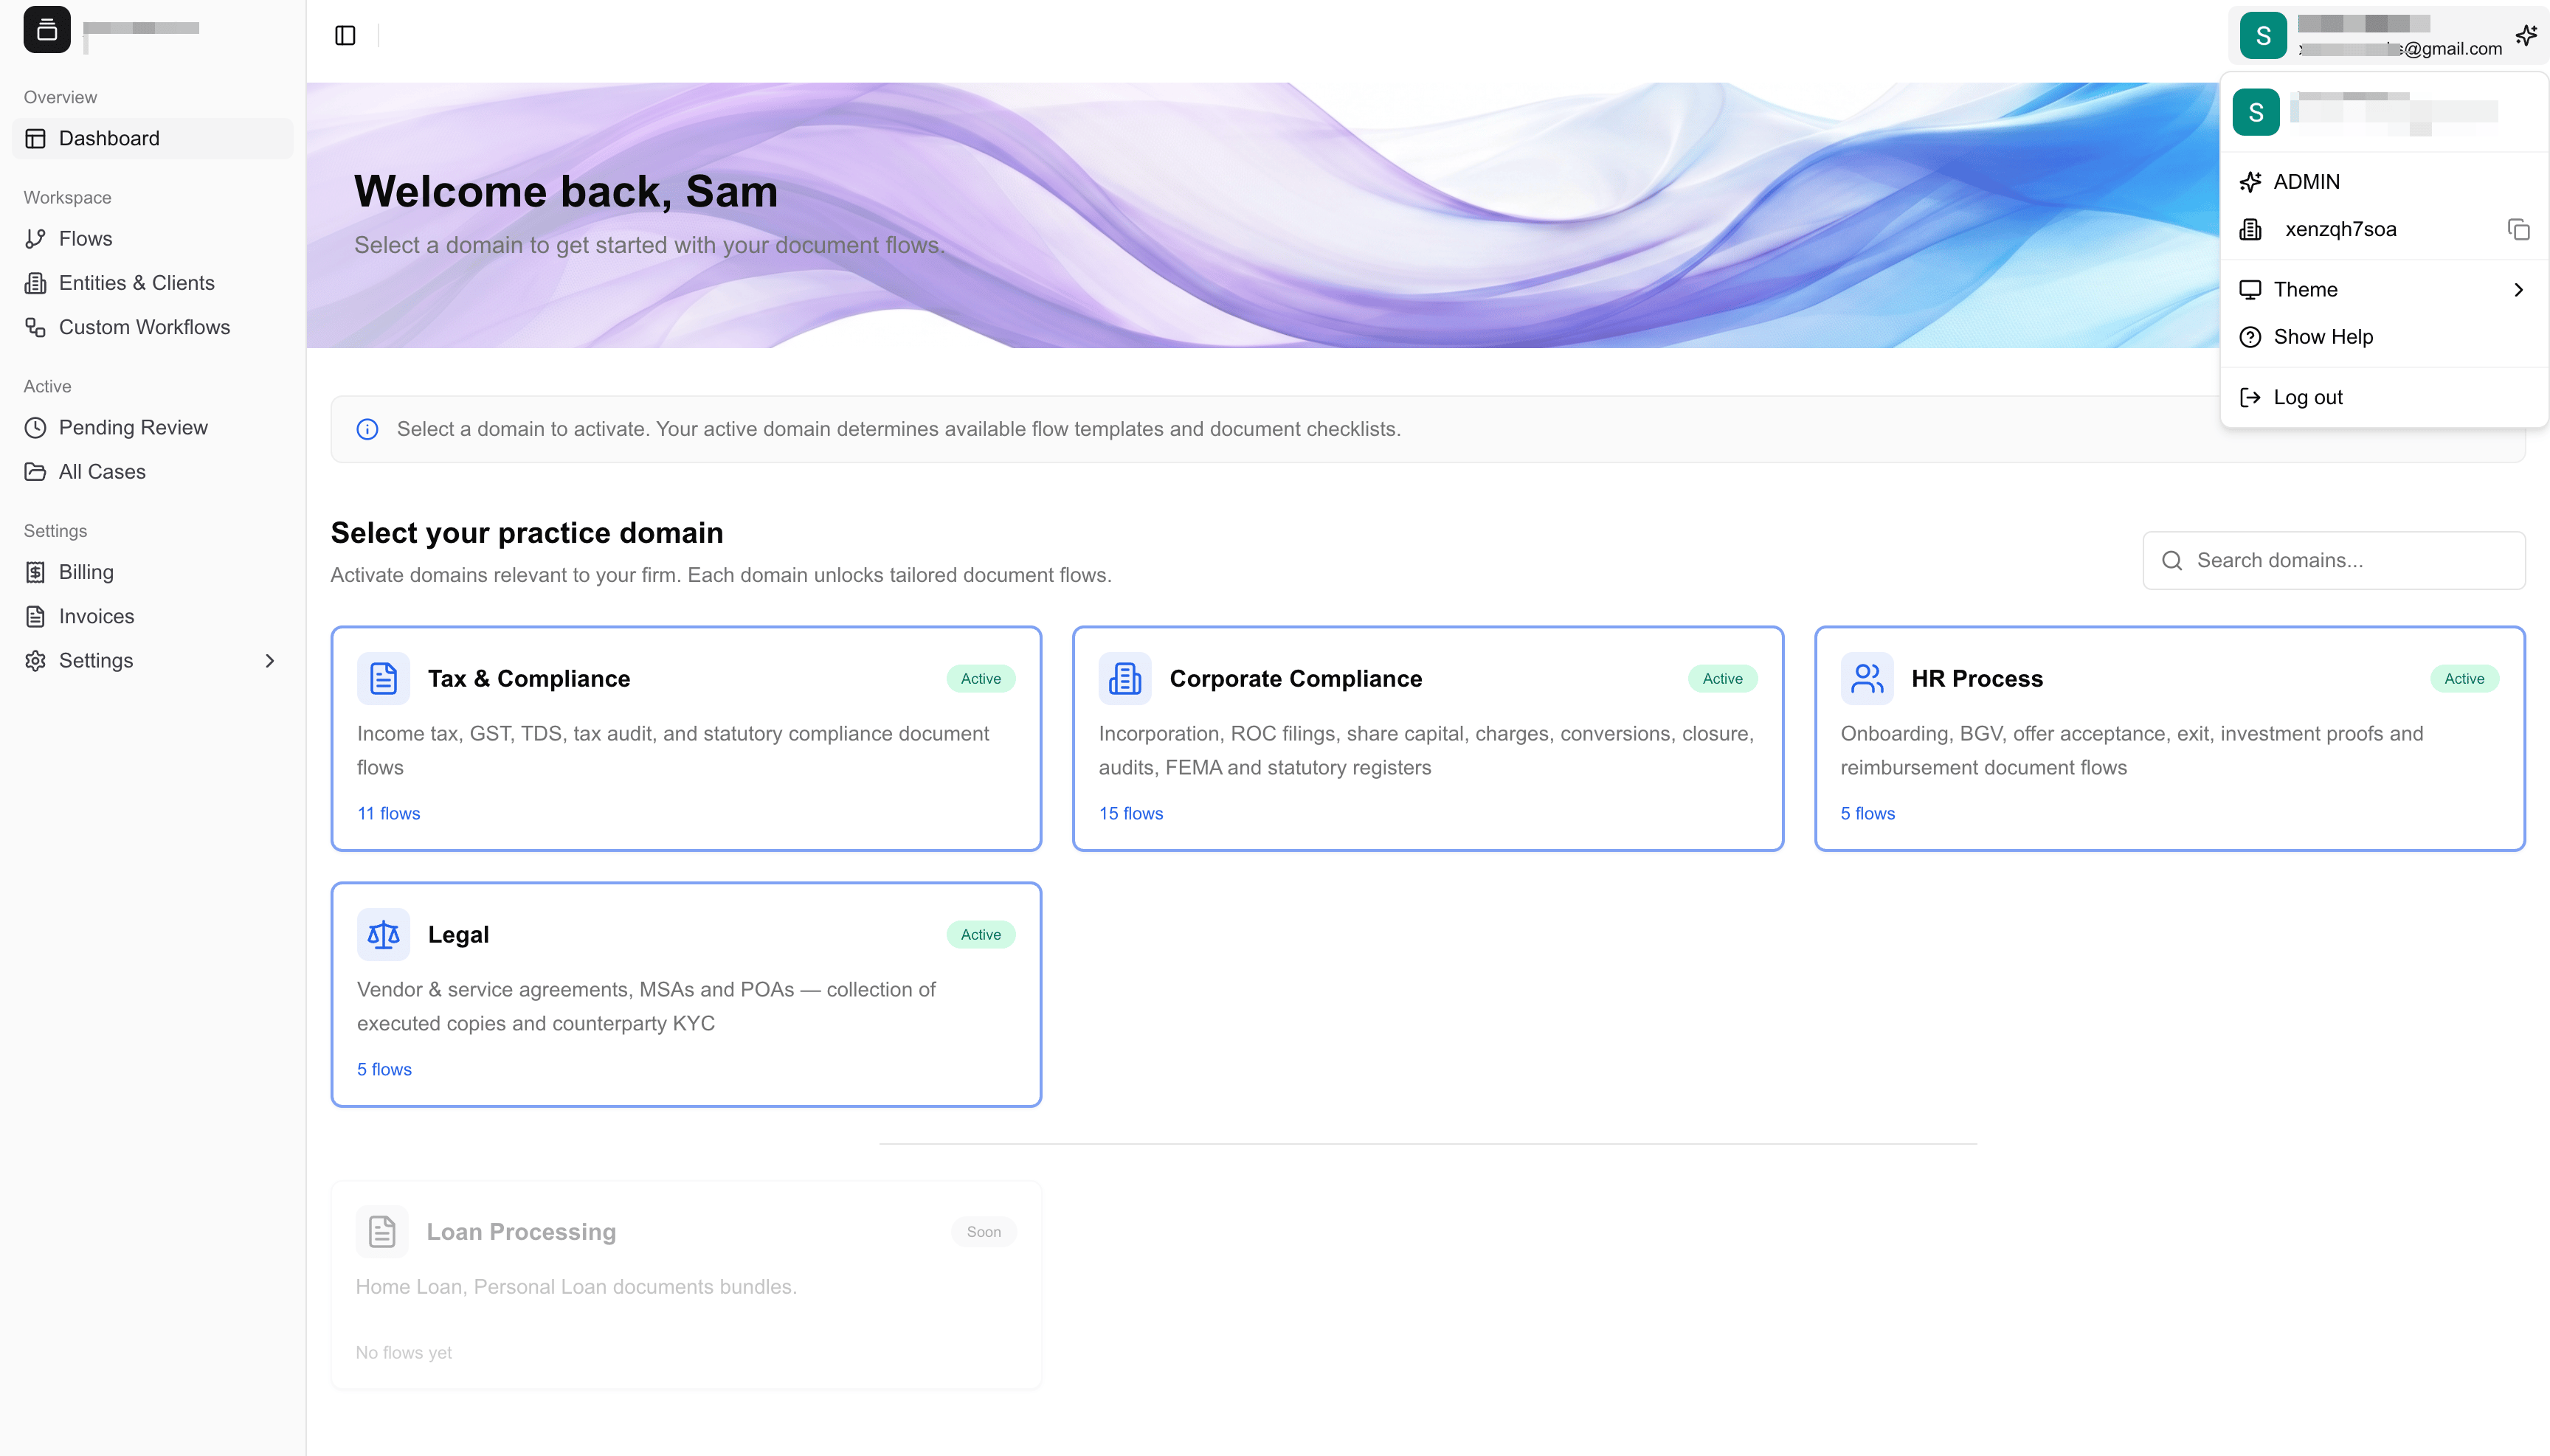This screenshot has height=1456, width=2550.
Task: Click the Welcome back, Sam heading
Action: coord(566,192)
